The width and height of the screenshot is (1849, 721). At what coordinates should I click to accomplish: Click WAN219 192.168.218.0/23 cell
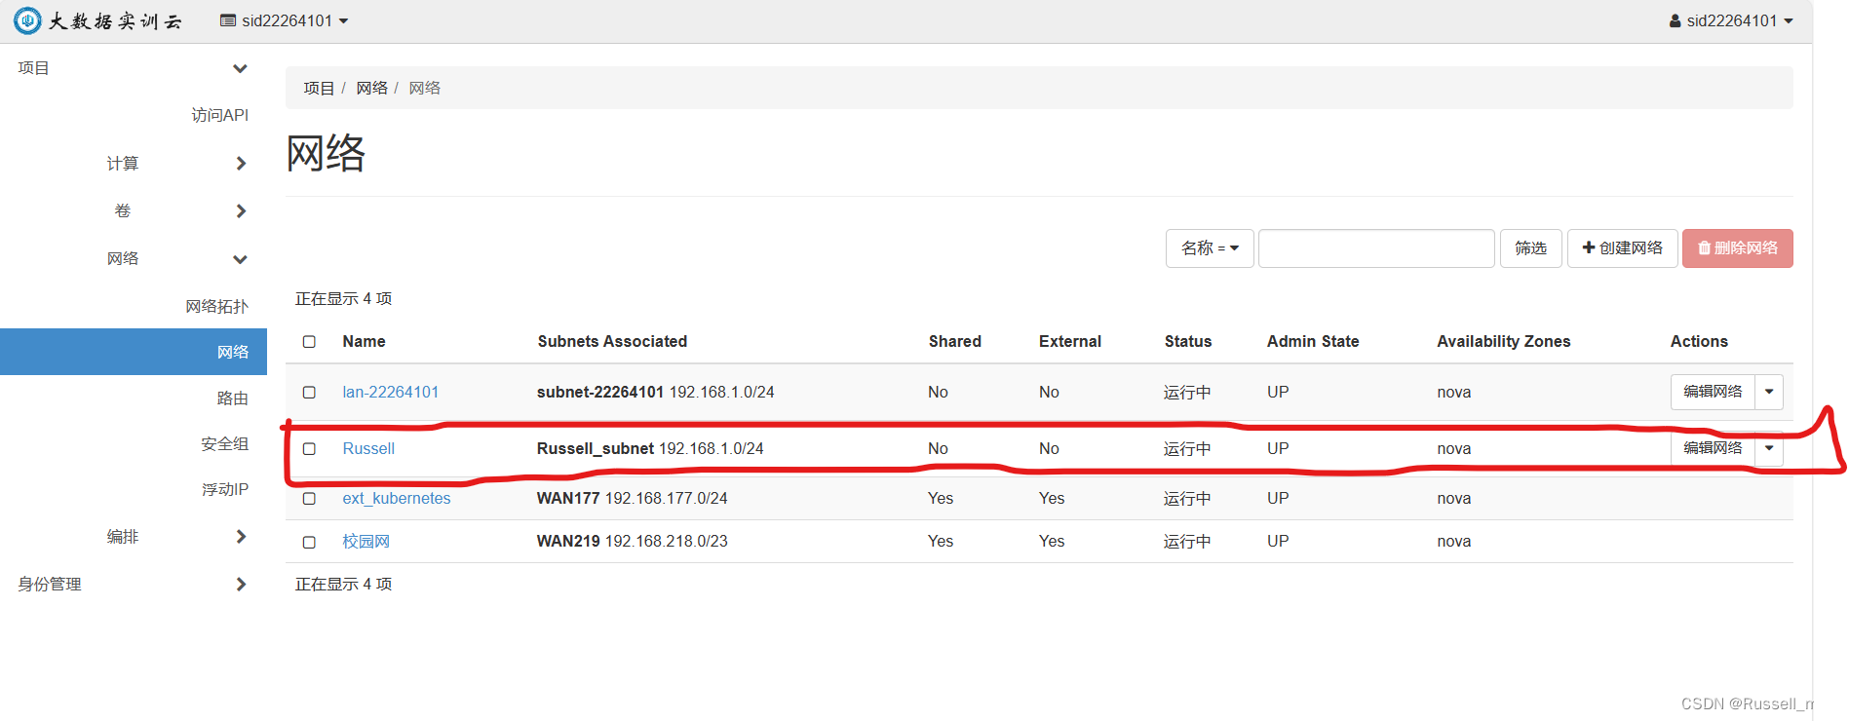coord(632,541)
